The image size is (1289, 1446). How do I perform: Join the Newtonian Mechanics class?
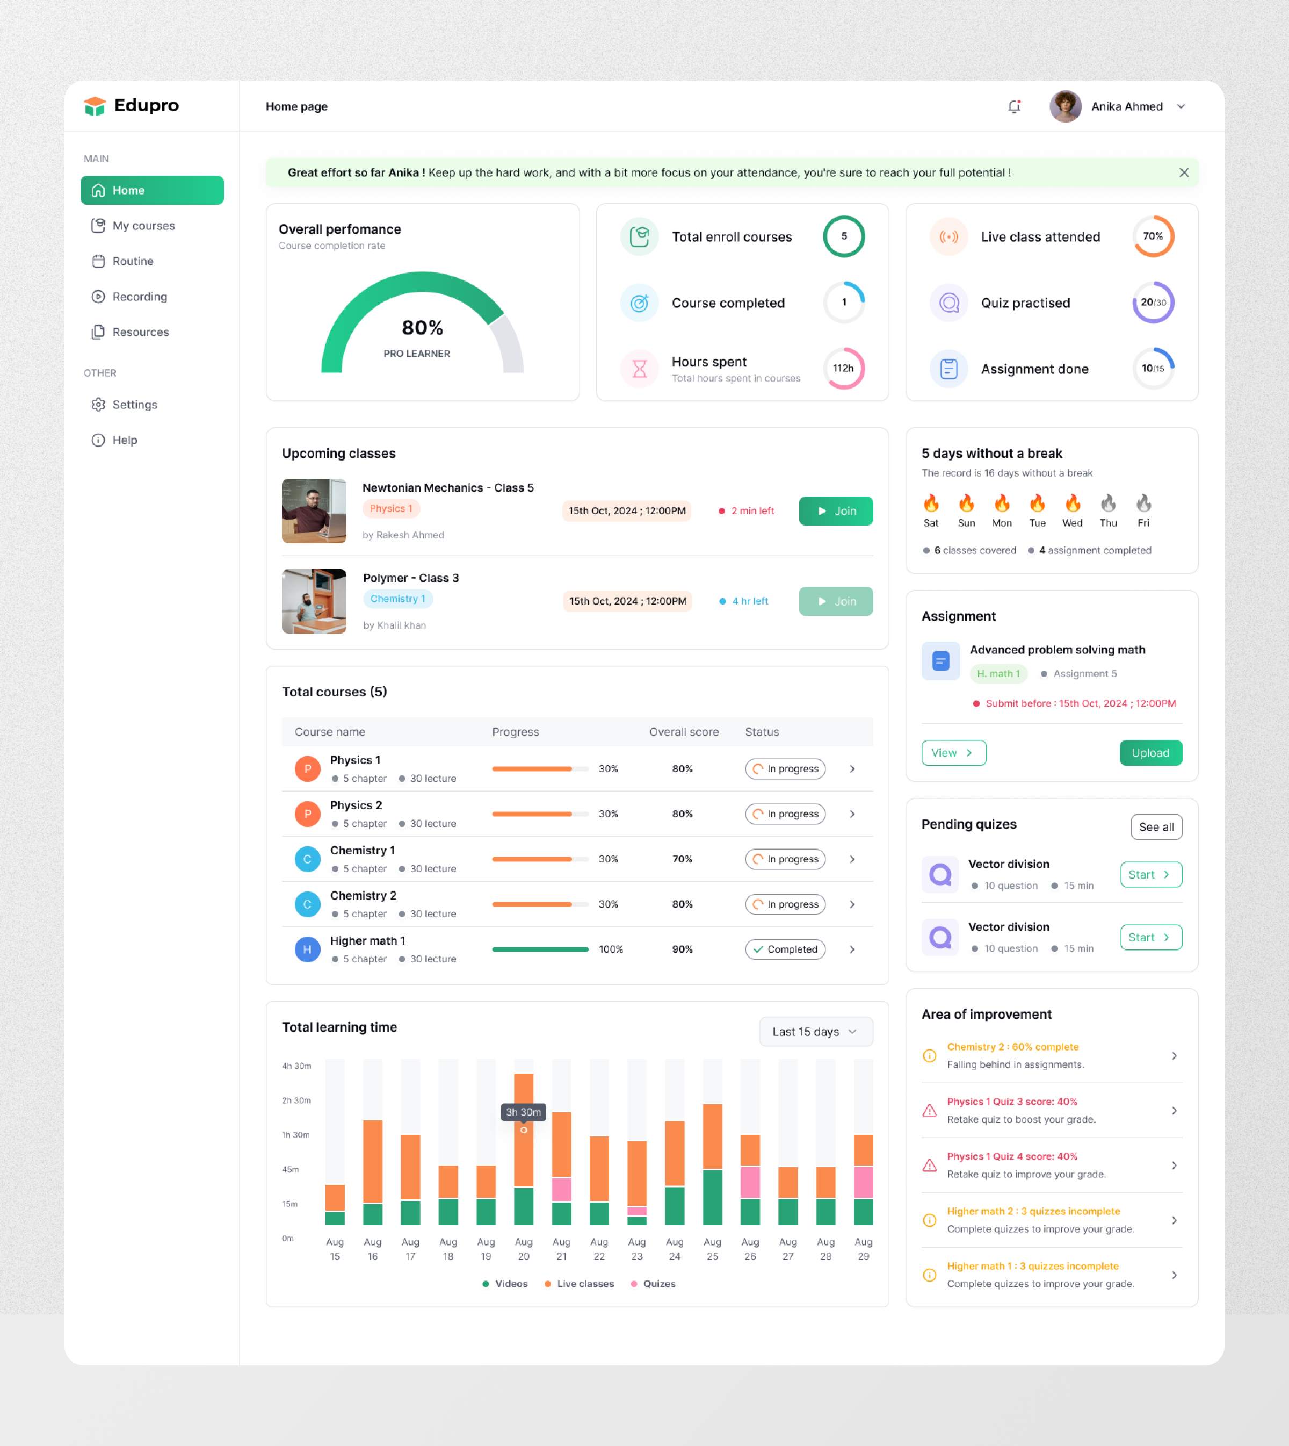pos(836,511)
